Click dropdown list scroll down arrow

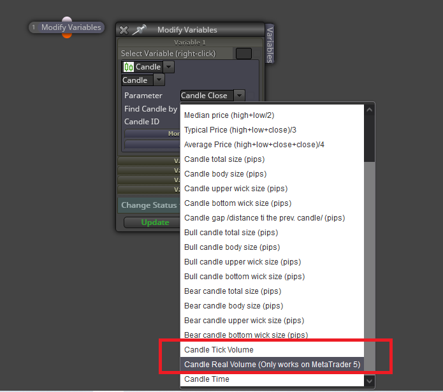point(370,381)
